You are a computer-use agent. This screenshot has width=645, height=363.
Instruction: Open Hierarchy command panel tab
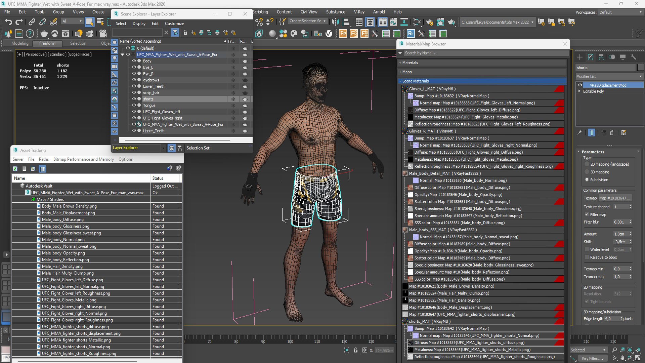[x=601, y=57]
